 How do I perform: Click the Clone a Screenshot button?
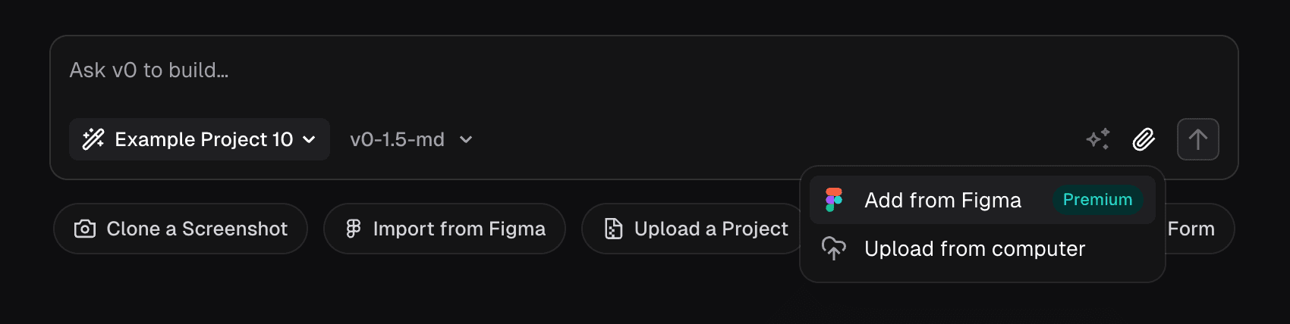tap(181, 229)
